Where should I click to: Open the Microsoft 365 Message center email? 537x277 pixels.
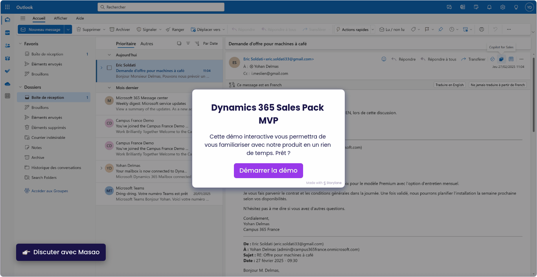(x=159, y=104)
